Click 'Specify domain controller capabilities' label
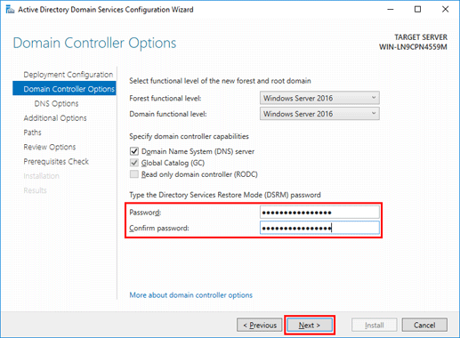 189,136
